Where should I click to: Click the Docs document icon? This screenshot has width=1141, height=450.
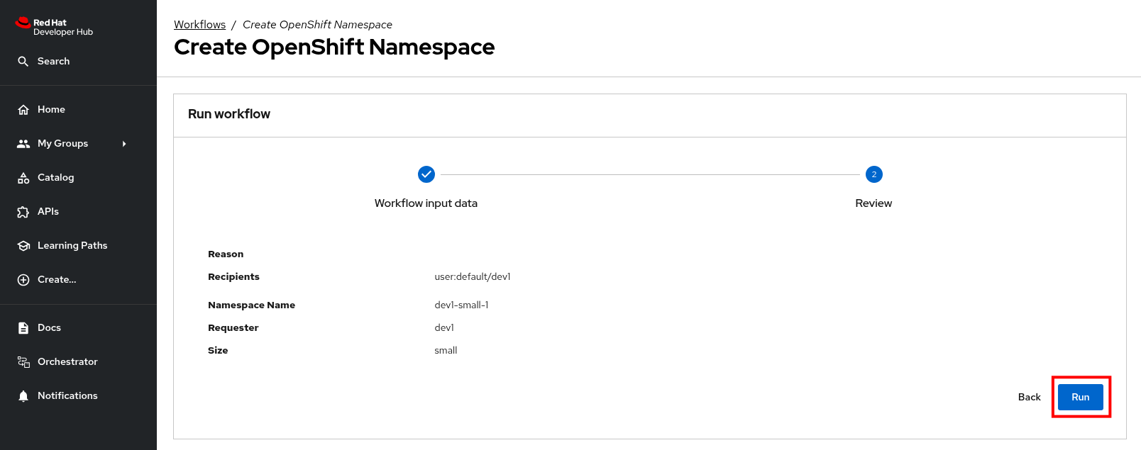point(23,328)
